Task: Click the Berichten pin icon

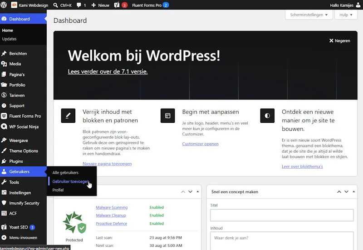Action: (x=4, y=53)
